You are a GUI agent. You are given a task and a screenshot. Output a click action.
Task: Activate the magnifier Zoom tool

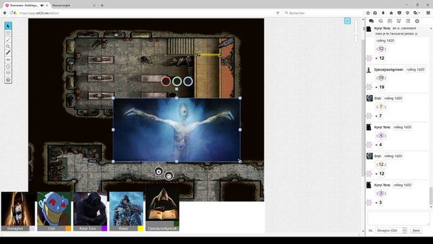(8, 46)
